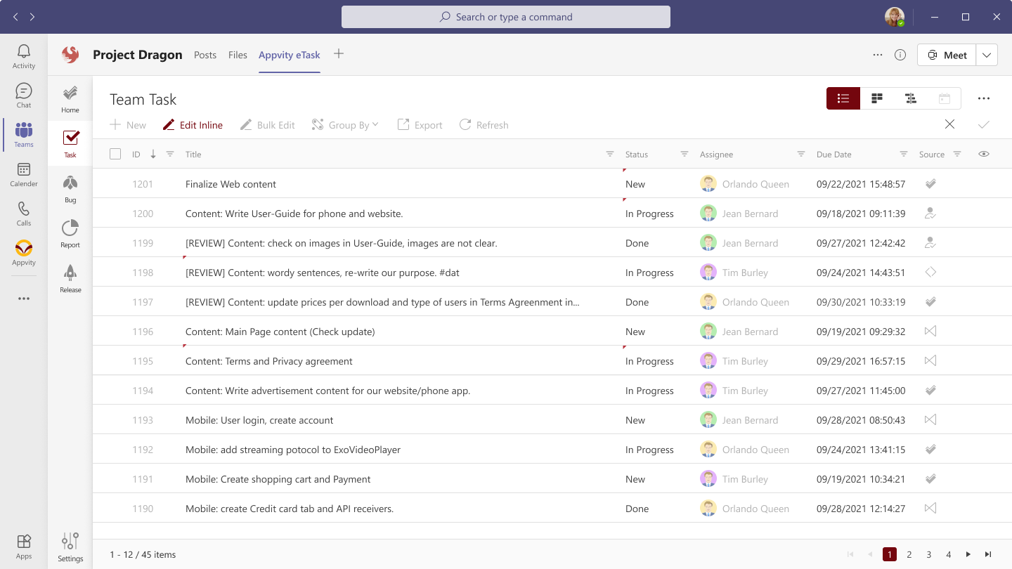Switch to board view of tasks
Screen dimensions: 1012x569
pos(876,98)
